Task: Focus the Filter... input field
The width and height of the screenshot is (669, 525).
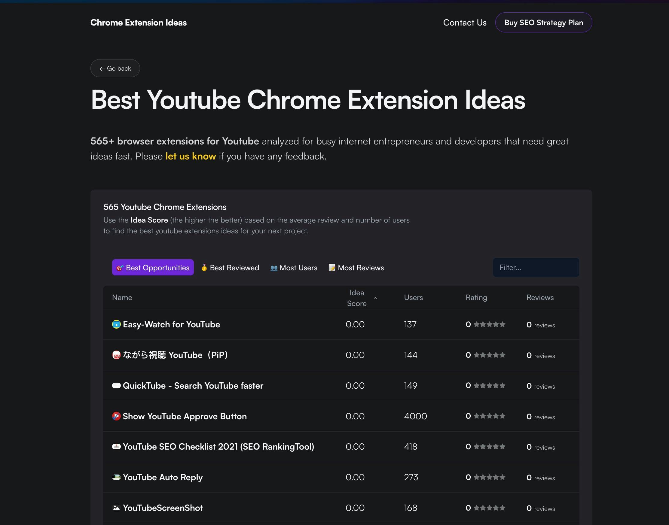Action: click(x=536, y=267)
